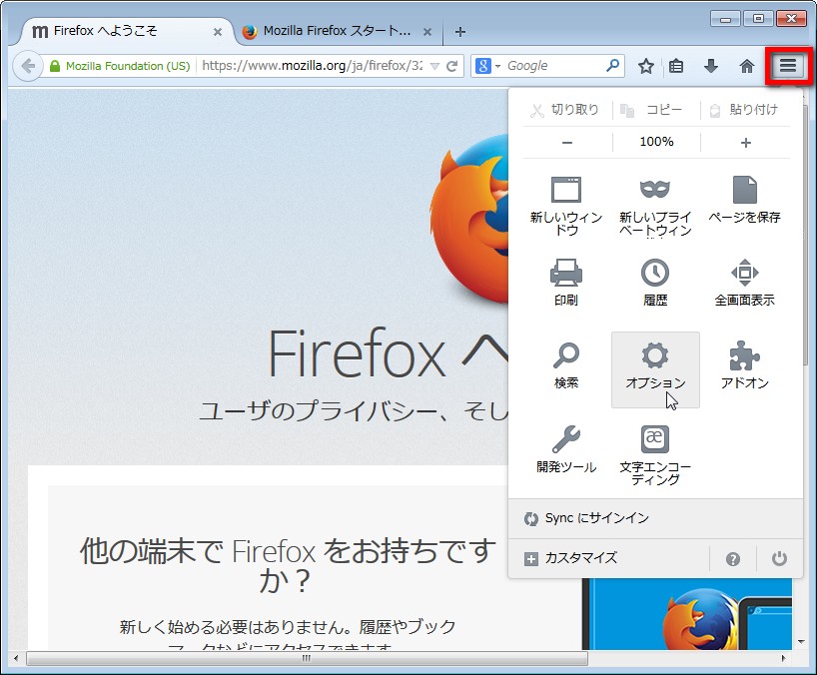Close the Firefox へようこそ tab

[218, 32]
